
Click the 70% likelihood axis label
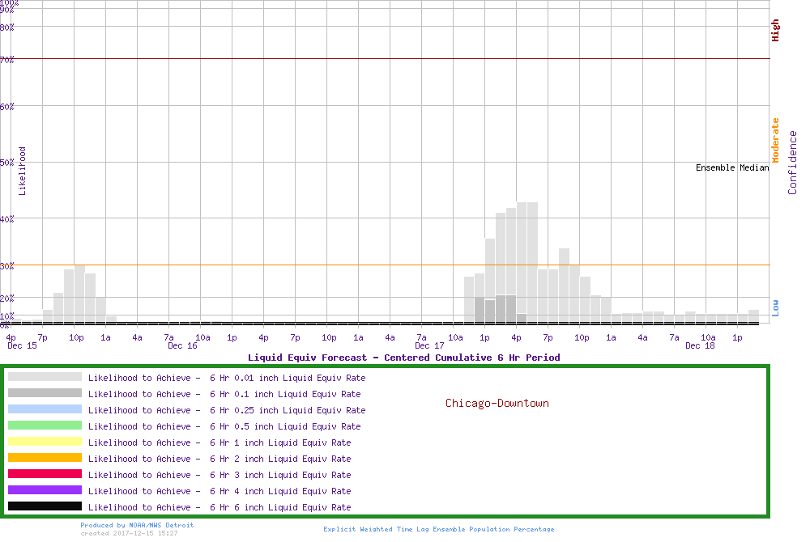(7, 59)
